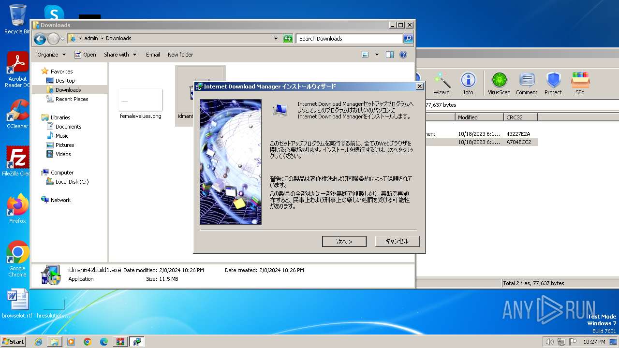Expand the admin breadcrumb arrow
The image size is (619, 348).
pyautogui.click(x=102, y=39)
